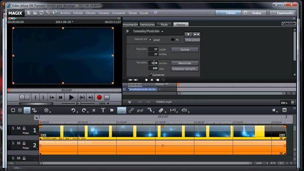Mute track 2 with M button

19,143
